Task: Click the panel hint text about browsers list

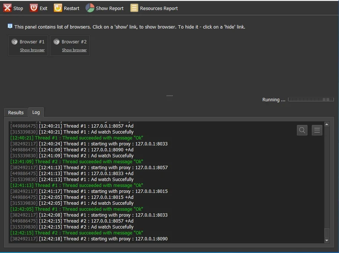Action: [130, 27]
